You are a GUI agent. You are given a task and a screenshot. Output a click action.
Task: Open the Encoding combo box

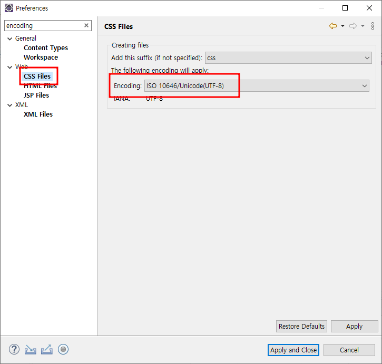tap(257, 86)
